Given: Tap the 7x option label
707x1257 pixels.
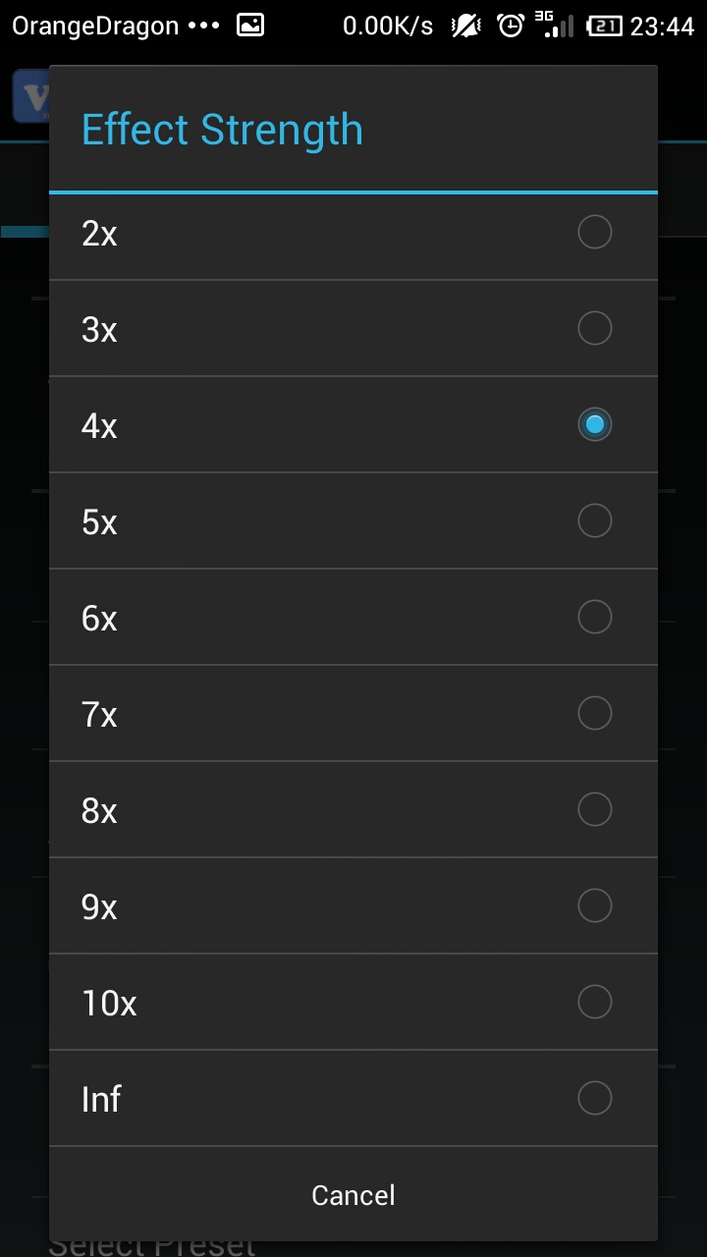Looking at the screenshot, I should (x=99, y=714).
